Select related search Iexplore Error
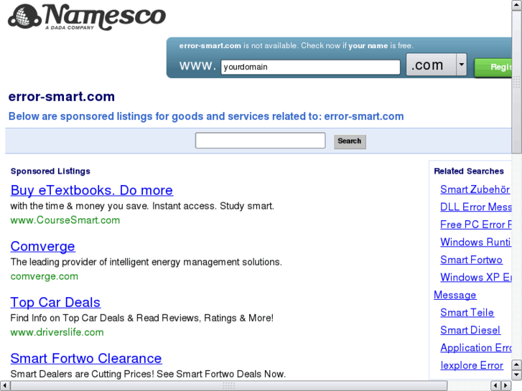The width and height of the screenshot is (522, 391). [x=472, y=365]
